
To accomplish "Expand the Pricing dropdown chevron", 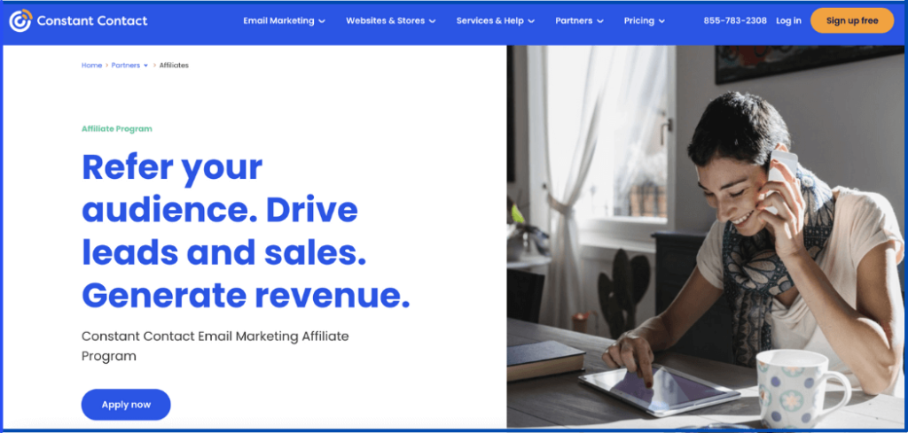I will tap(661, 21).
